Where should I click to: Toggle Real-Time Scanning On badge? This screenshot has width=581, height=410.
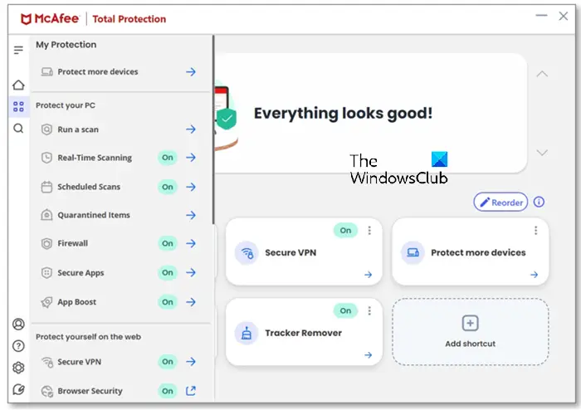point(168,158)
